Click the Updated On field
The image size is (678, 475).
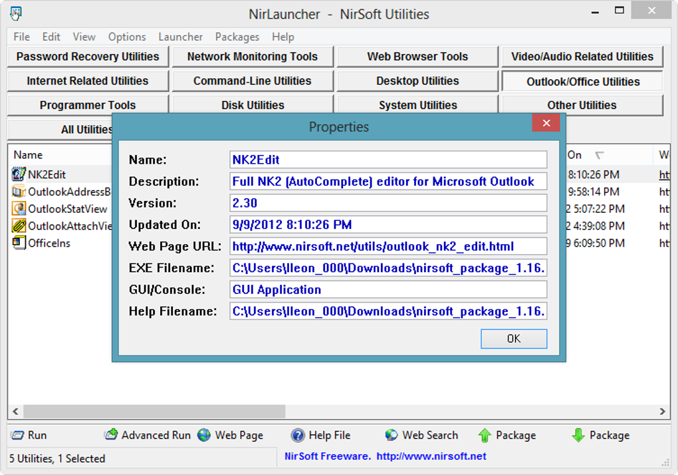[388, 224]
